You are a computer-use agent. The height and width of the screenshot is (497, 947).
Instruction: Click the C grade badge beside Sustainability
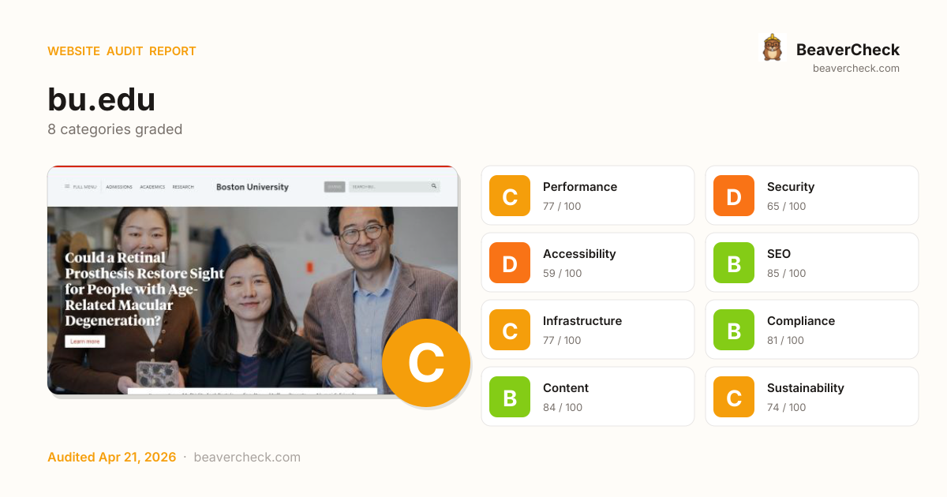(x=734, y=397)
